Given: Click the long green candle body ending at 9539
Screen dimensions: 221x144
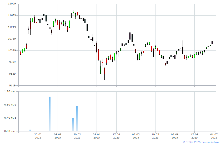Looking at the screenshot, I should click(101, 70).
